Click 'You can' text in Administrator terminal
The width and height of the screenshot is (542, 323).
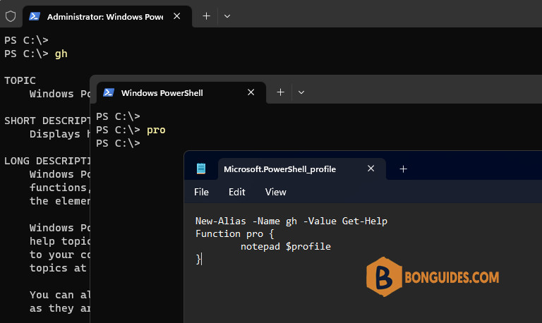coord(52,295)
